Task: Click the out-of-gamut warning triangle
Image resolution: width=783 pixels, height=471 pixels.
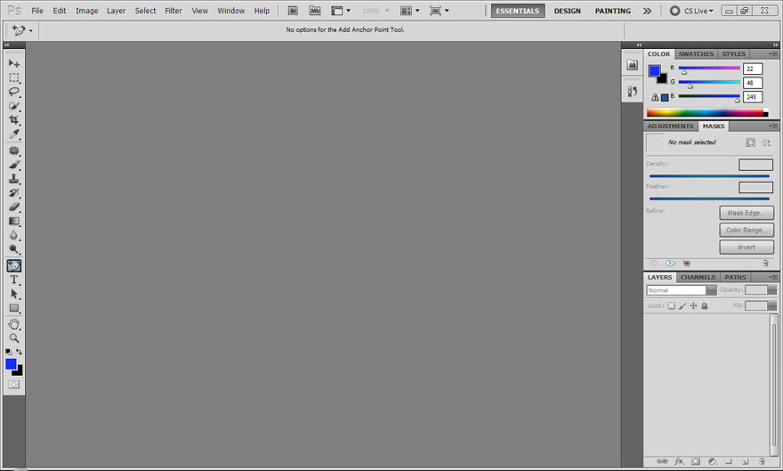Action: tap(655, 97)
